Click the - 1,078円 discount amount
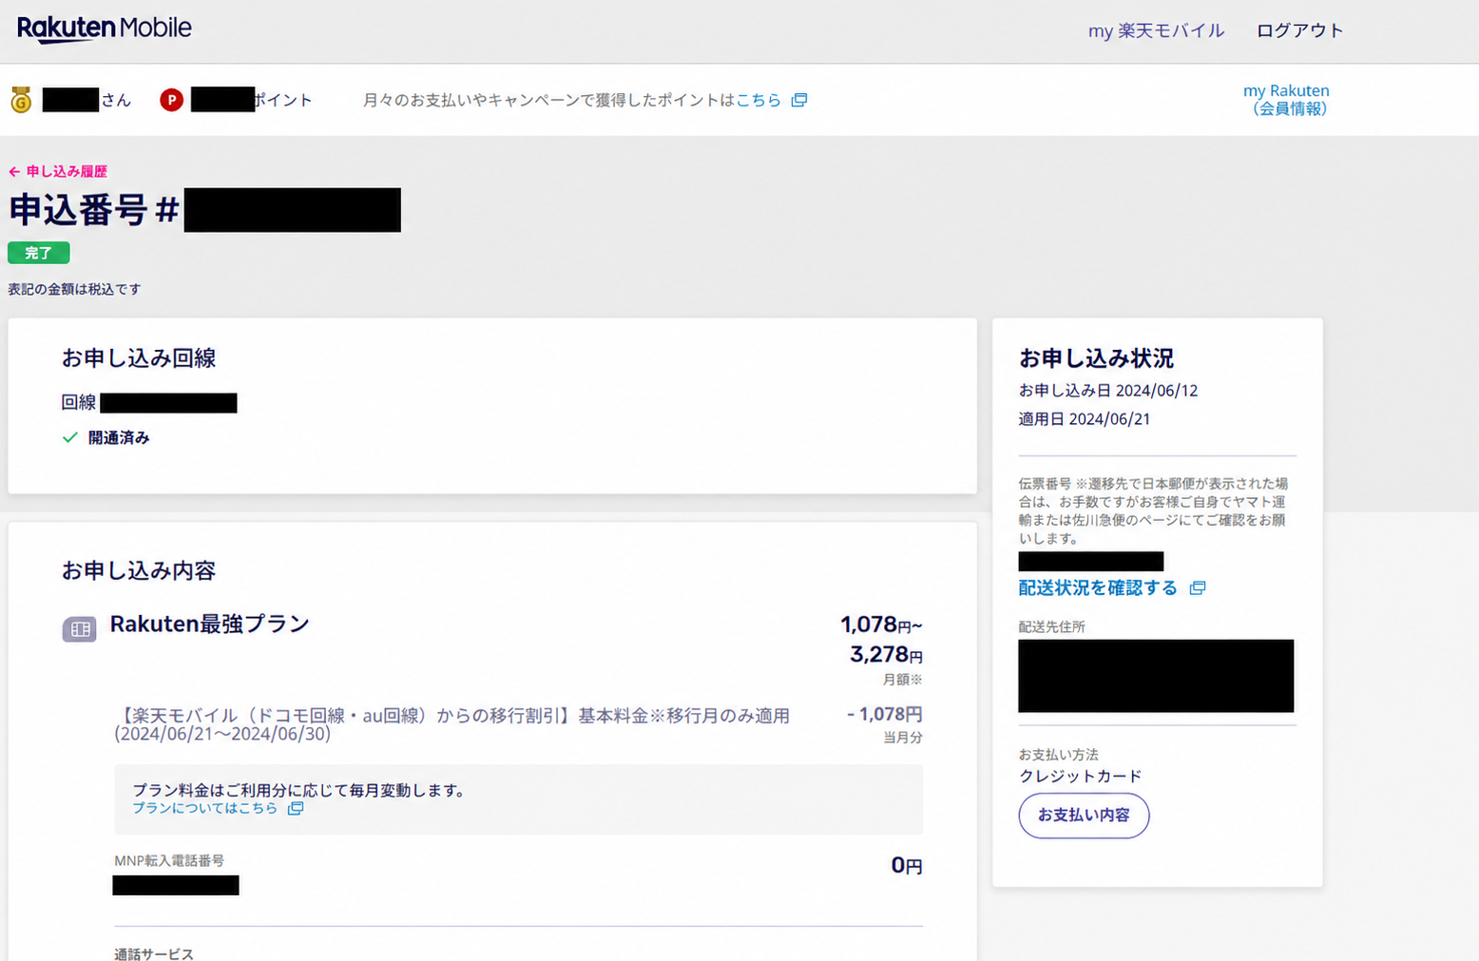 (885, 714)
